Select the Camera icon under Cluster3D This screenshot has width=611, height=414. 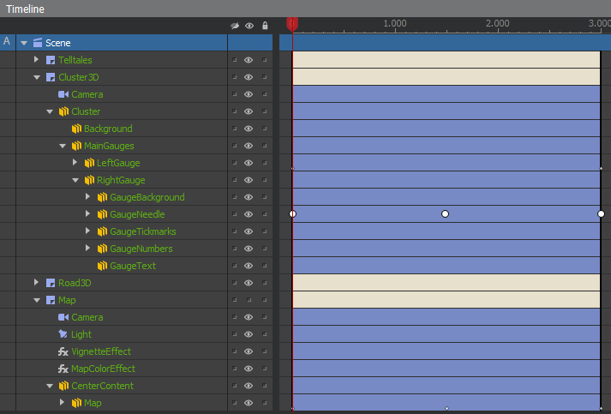(x=63, y=94)
